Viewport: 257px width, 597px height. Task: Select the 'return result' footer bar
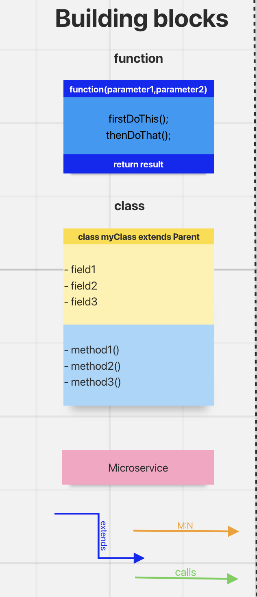[139, 164]
